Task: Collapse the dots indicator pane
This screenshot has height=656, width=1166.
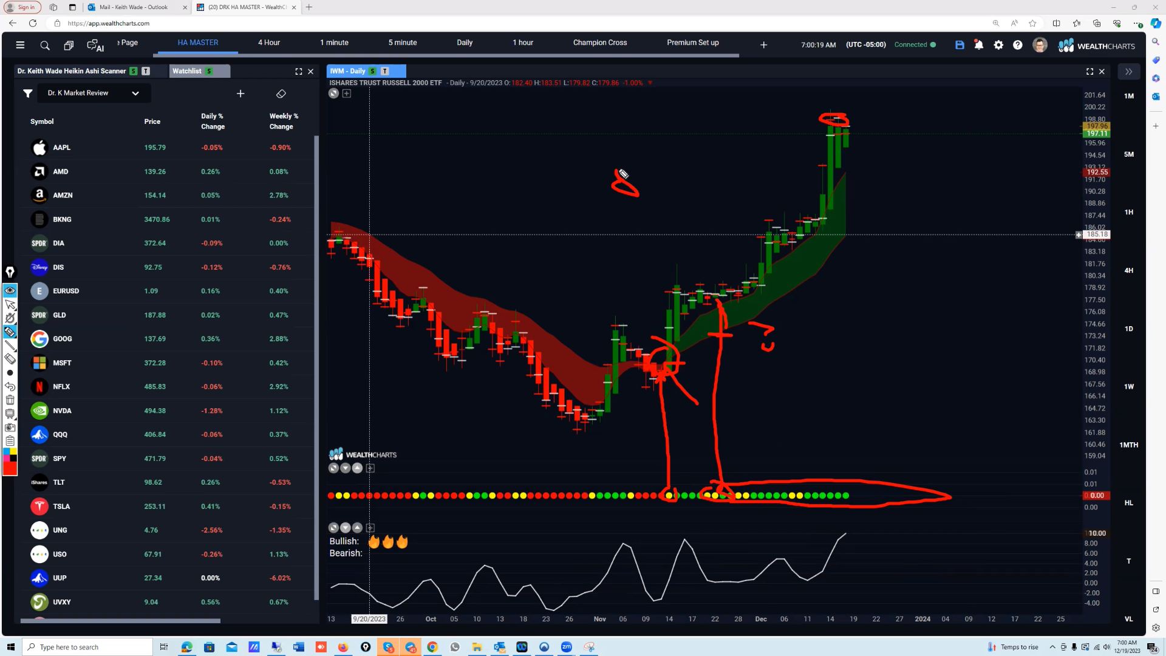Action: point(333,468)
